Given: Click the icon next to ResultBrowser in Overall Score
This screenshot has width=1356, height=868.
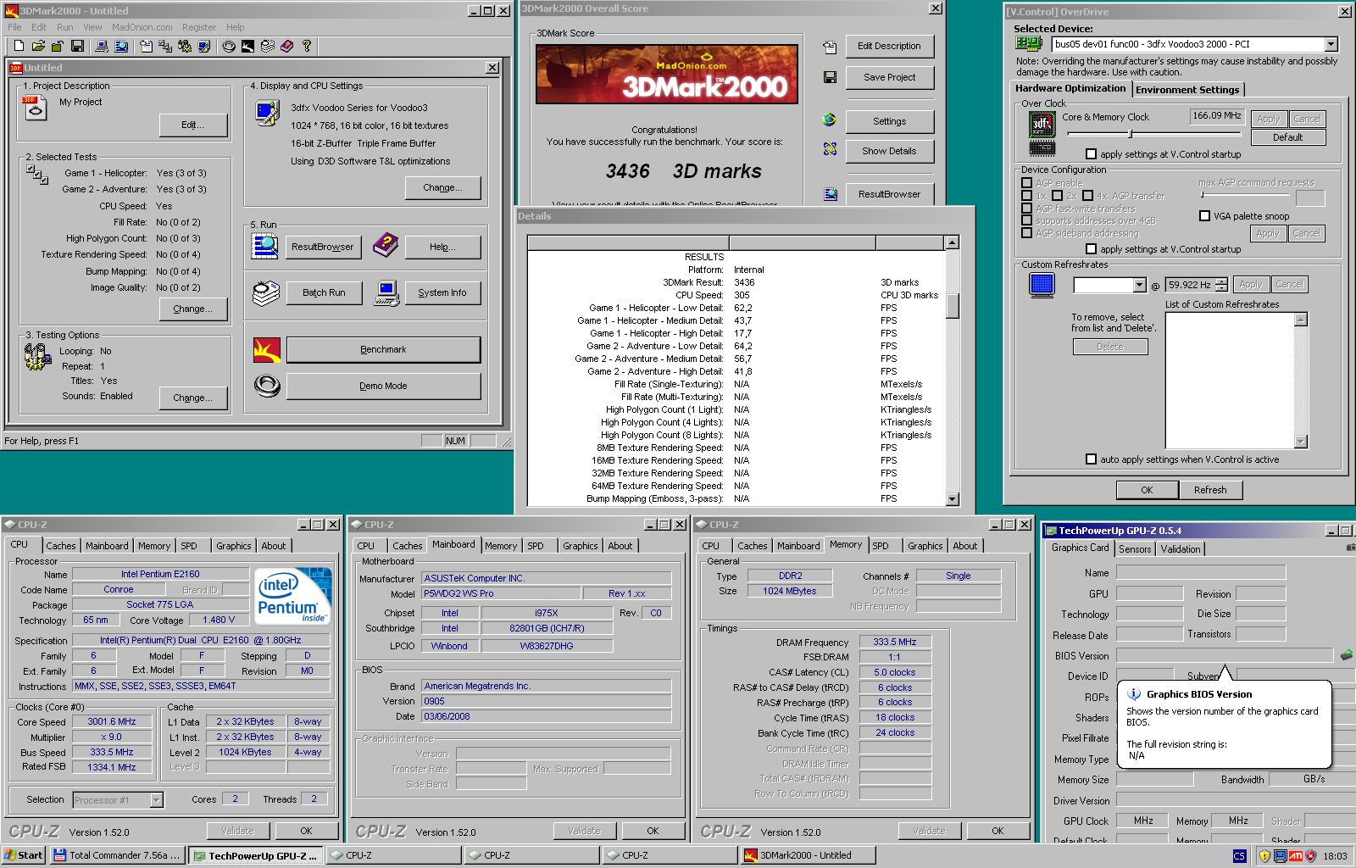Looking at the screenshot, I should click(x=831, y=194).
